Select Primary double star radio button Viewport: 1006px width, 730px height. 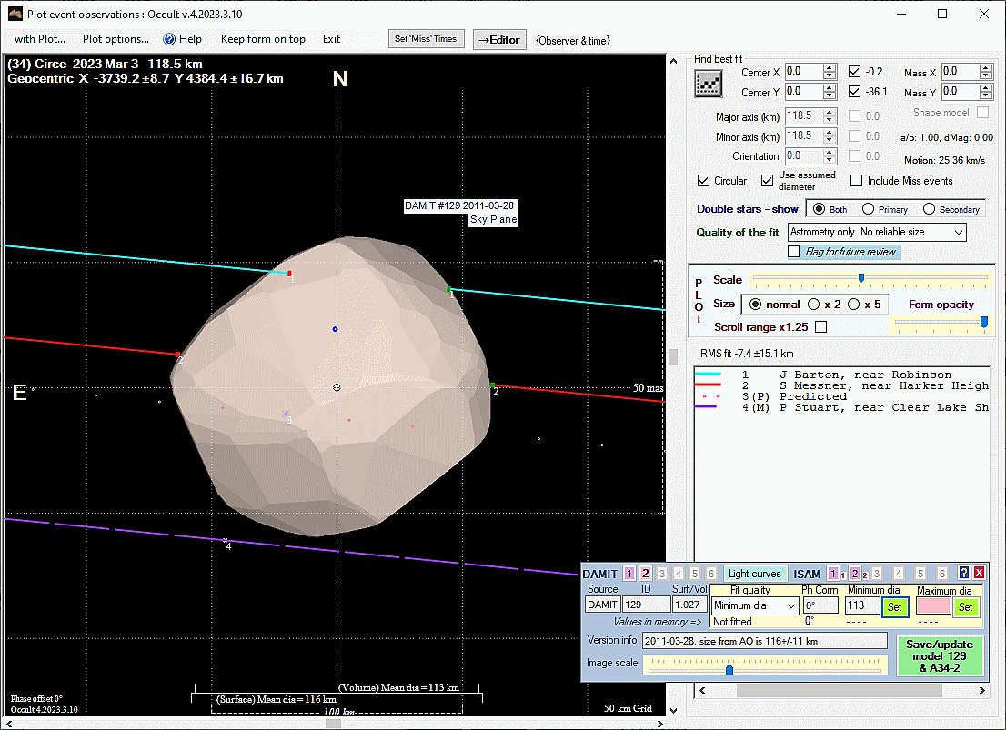pyautogui.click(x=869, y=209)
